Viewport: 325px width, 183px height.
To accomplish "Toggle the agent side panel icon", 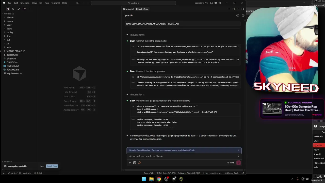I will (243, 9).
